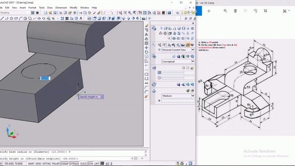Open the Dimension menu
295x166 pixels.
[x=61, y=8]
